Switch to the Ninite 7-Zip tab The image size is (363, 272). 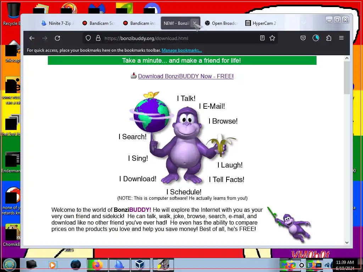tap(58, 23)
